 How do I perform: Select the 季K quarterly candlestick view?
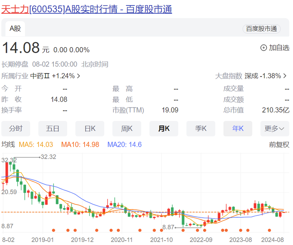pos(200,129)
